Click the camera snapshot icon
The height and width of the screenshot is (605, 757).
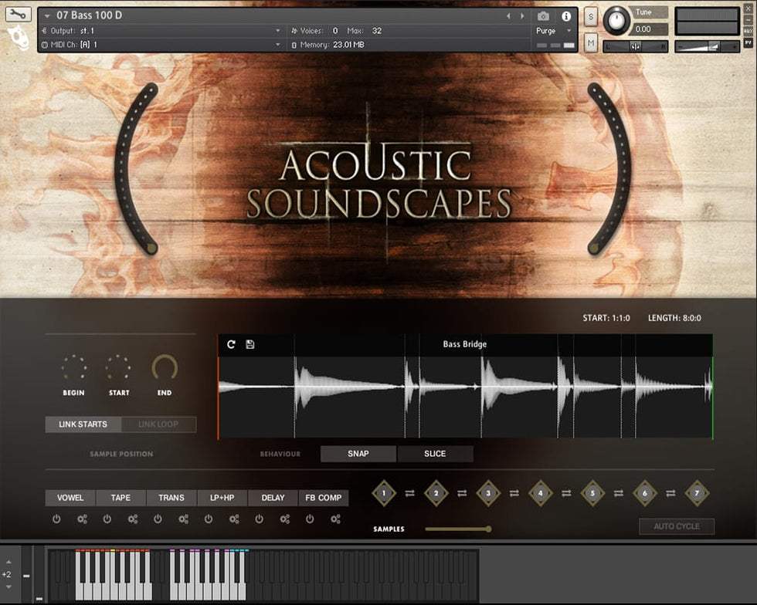pyautogui.click(x=544, y=16)
